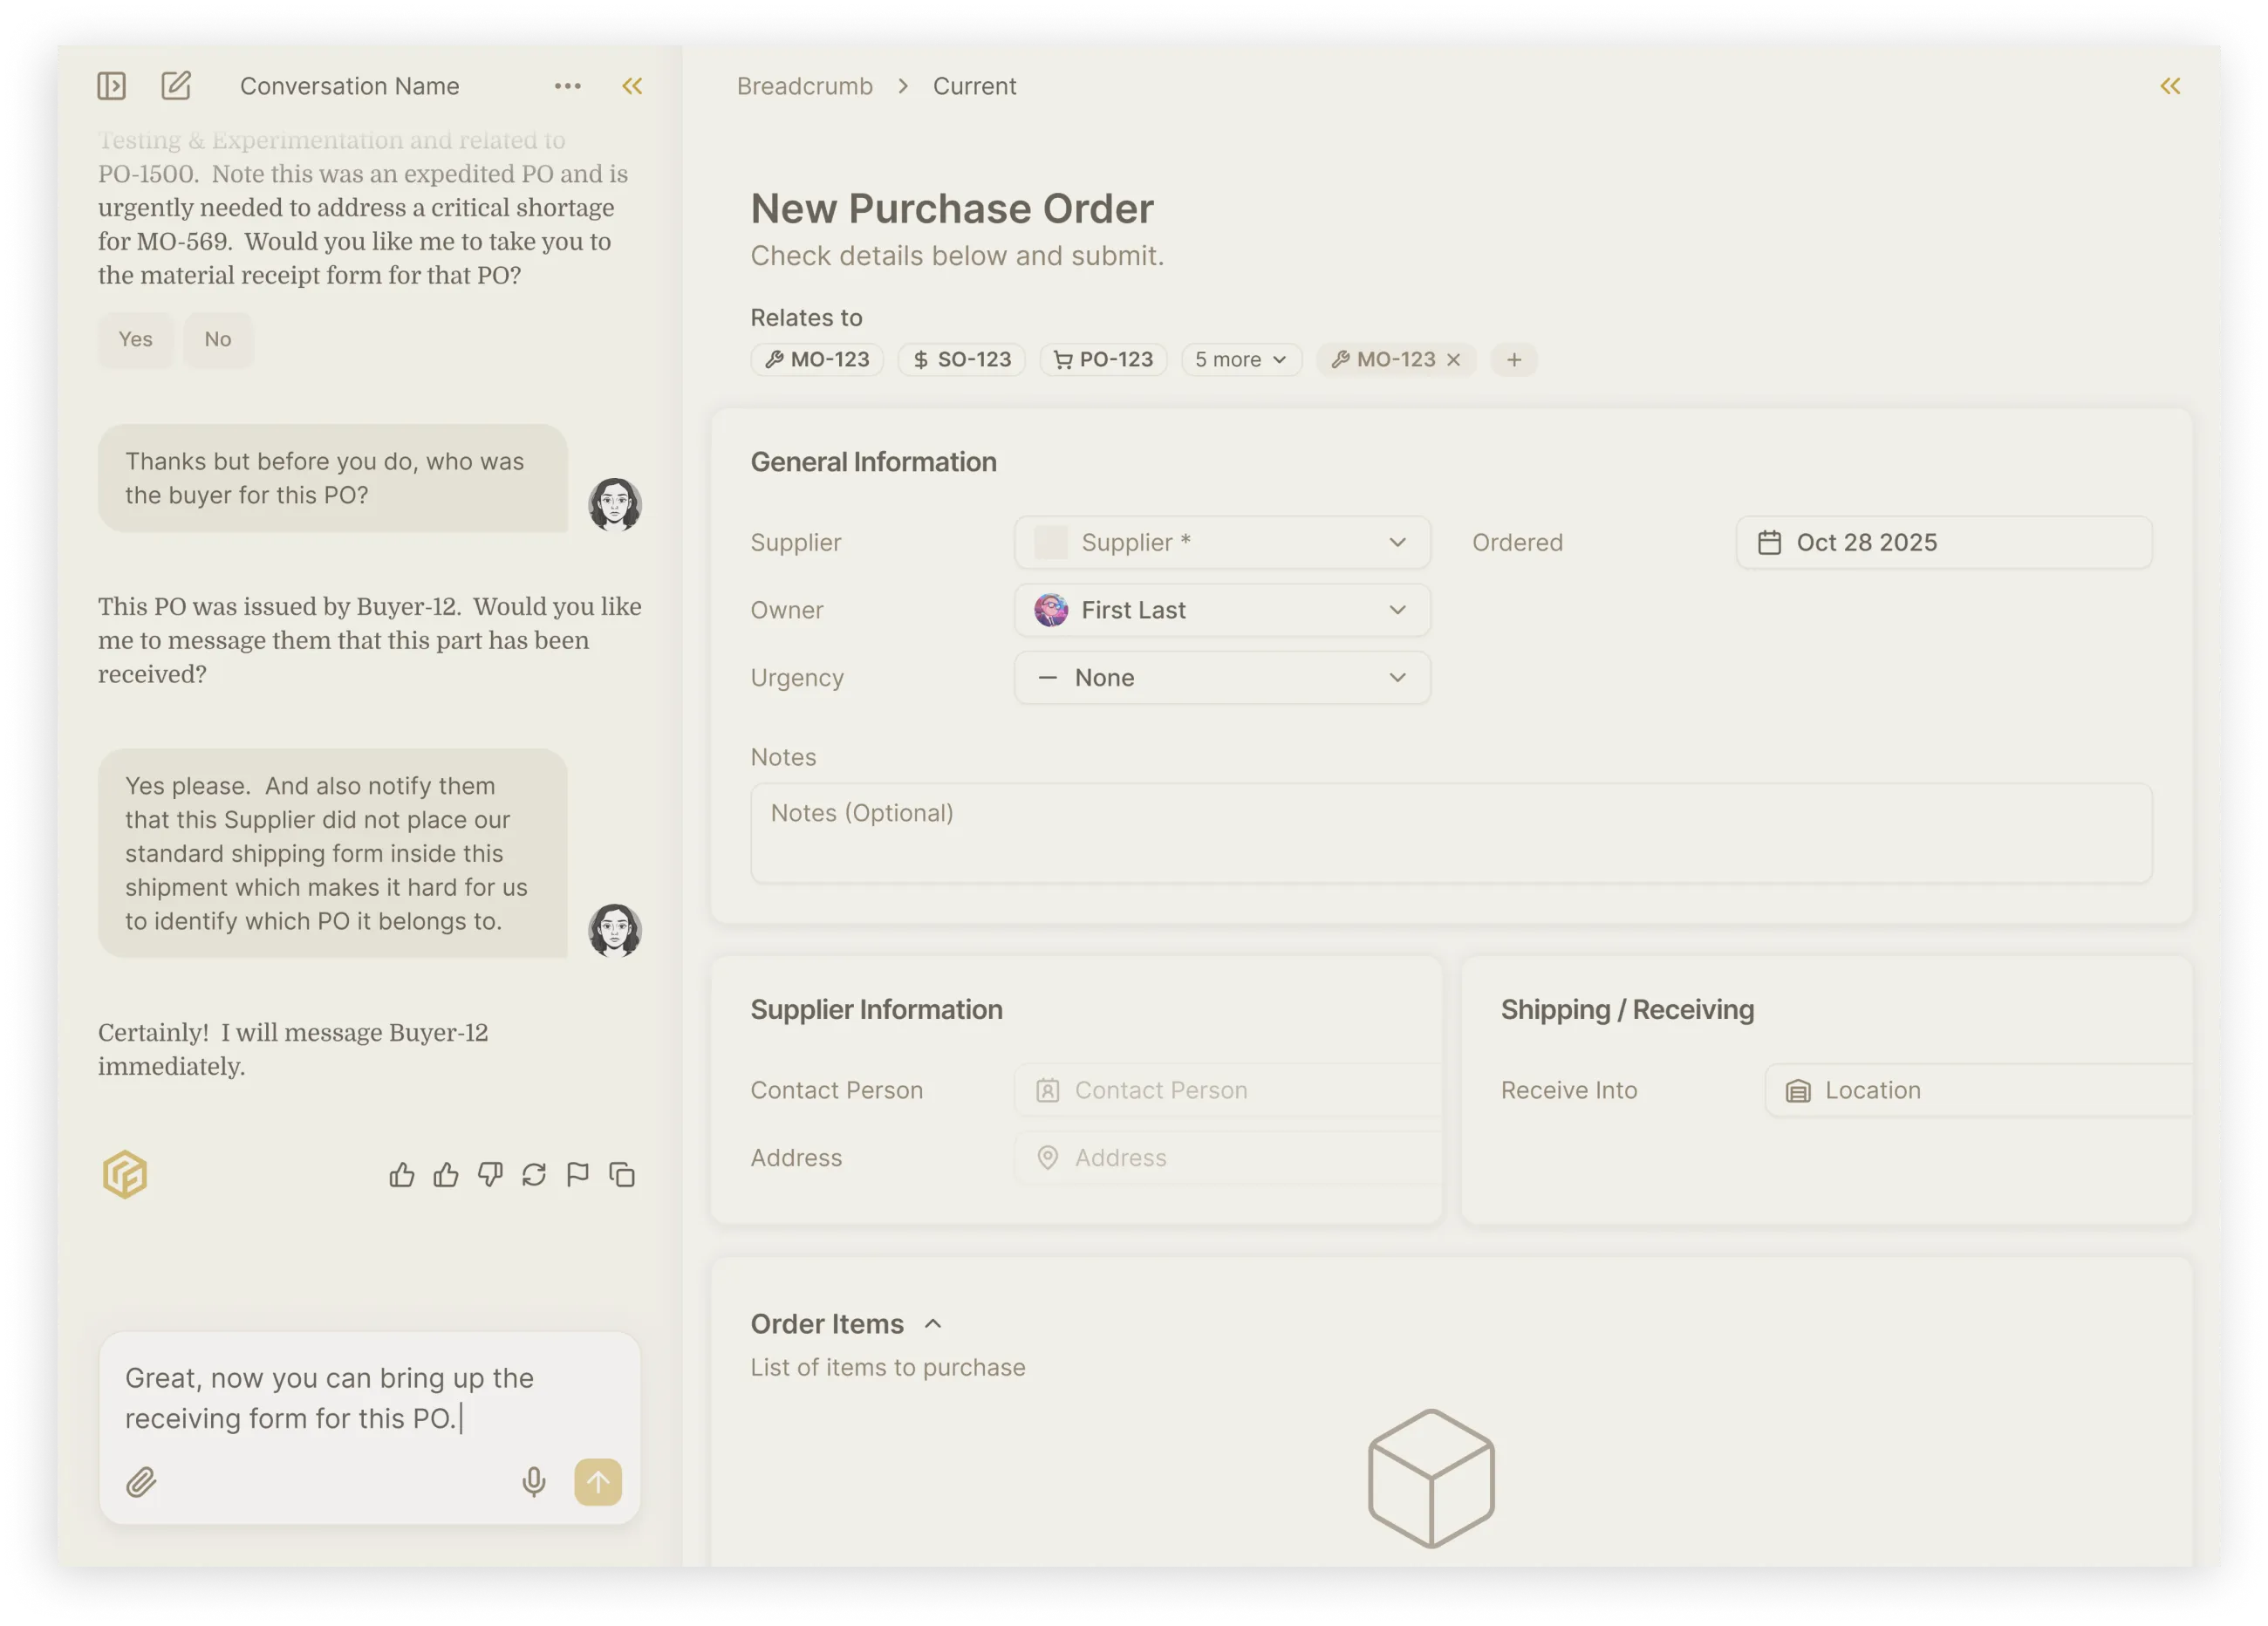Remove the MO-123 related tag
This screenshot has width=2268, height=1626.
1454,359
